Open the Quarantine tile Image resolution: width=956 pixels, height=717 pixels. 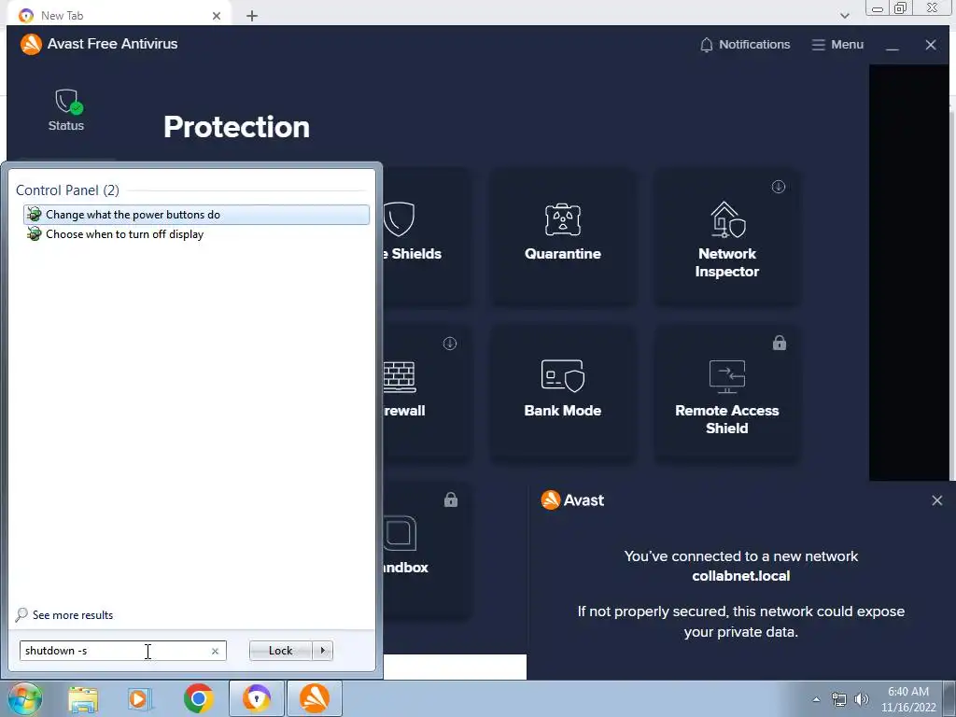(x=563, y=237)
